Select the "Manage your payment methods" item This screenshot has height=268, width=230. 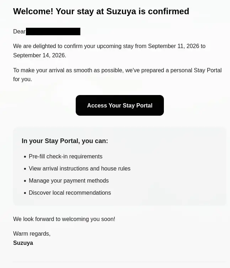tap(69, 181)
